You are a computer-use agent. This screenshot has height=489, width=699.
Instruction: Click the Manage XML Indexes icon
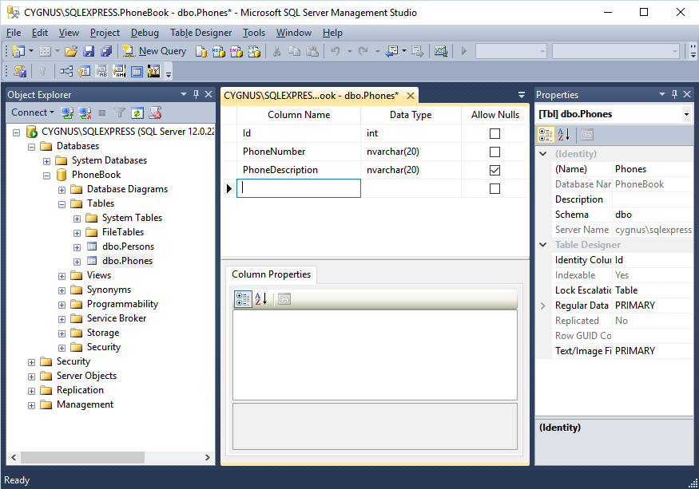click(x=119, y=71)
